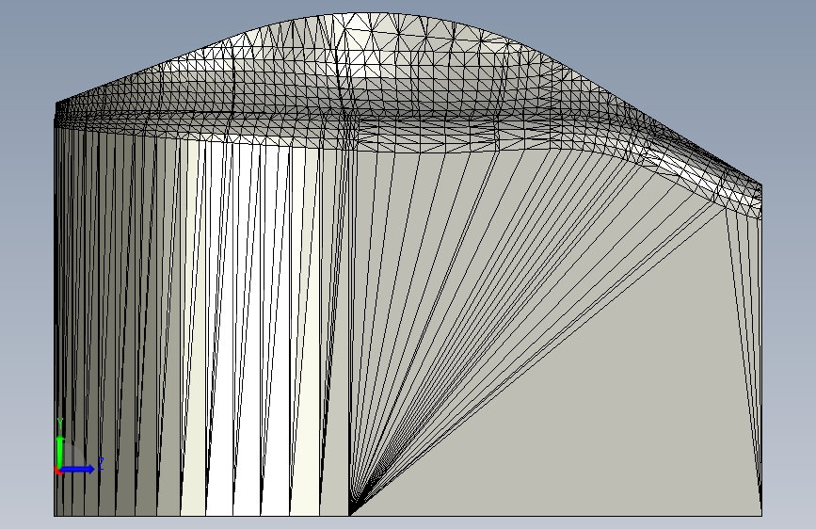Click the "Y" label of the triad
Image resolution: width=816 pixels, height=529 pixels.
pyautogui.click(x=60, y=425)
